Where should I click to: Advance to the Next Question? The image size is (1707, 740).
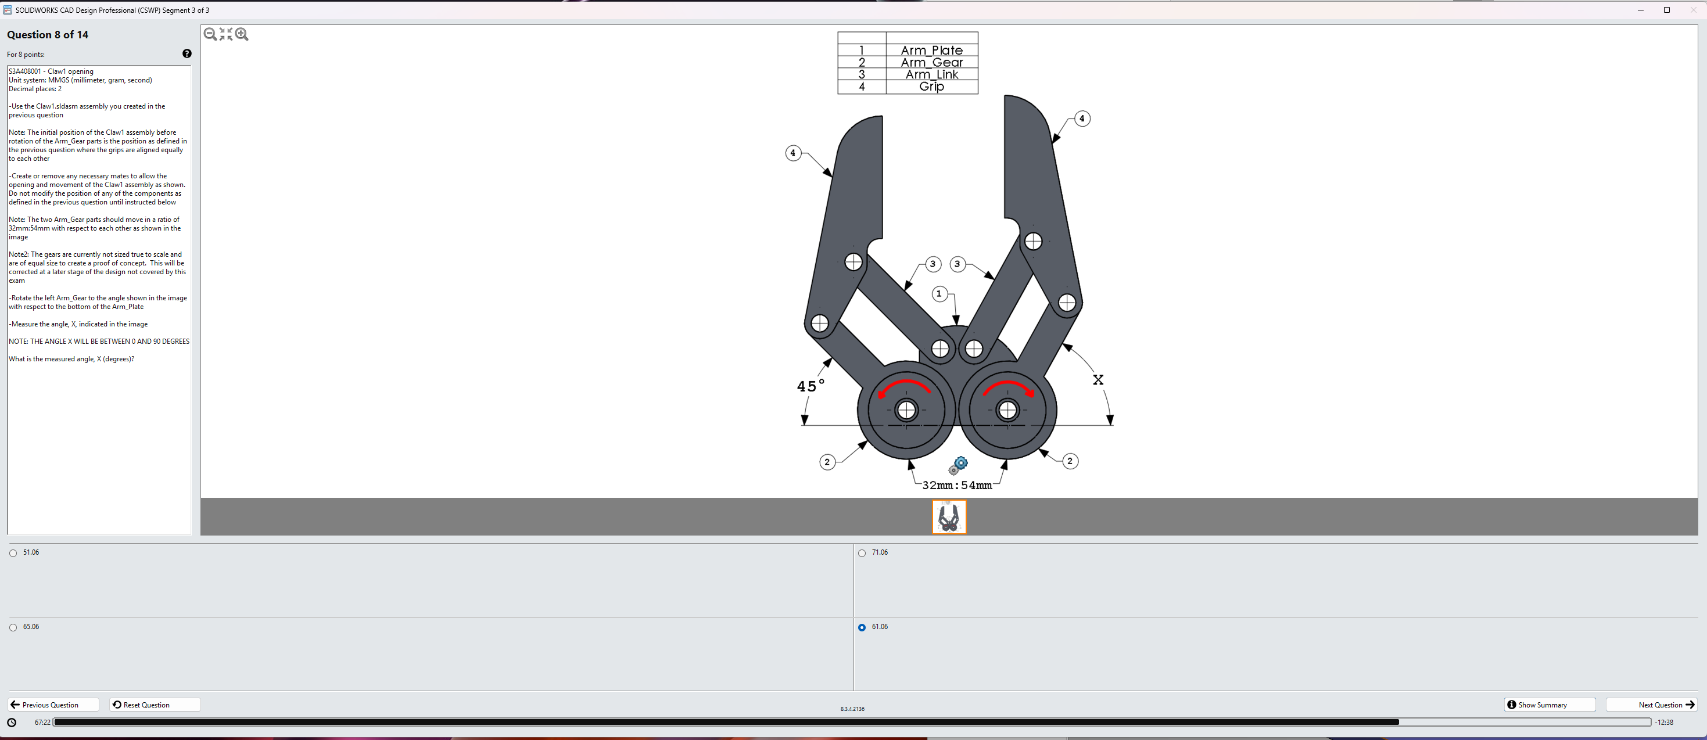pyautogui.click(x=1651, y=704)
